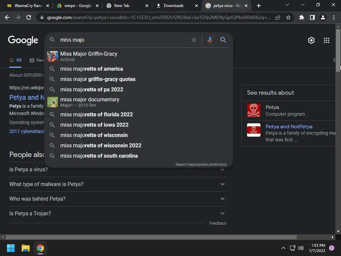Choose miss majorette of america suggestion

point(139,69)
